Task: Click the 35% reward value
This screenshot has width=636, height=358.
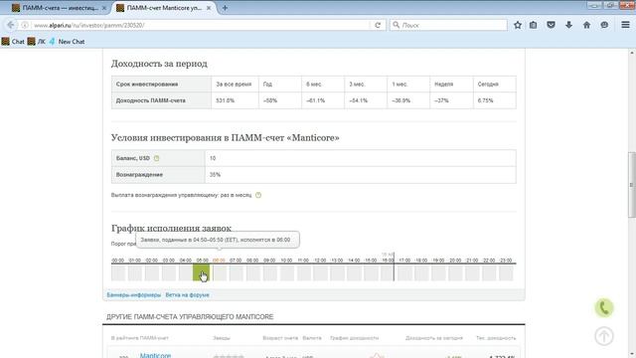Action: [215, 175]
